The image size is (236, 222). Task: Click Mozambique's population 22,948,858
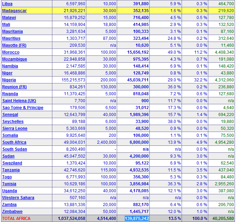[x=75, y=59]
